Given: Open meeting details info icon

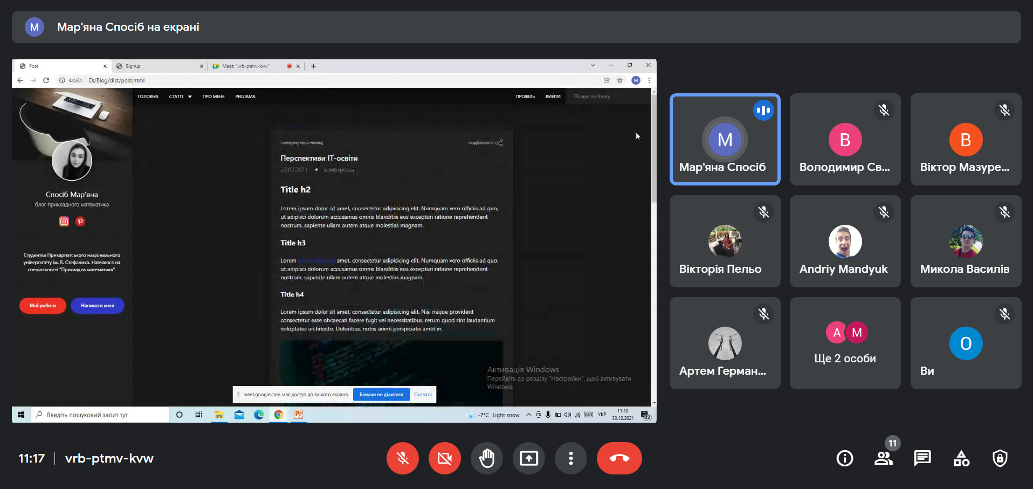Looking at the screenshot, I should click(x=844, y=458).
